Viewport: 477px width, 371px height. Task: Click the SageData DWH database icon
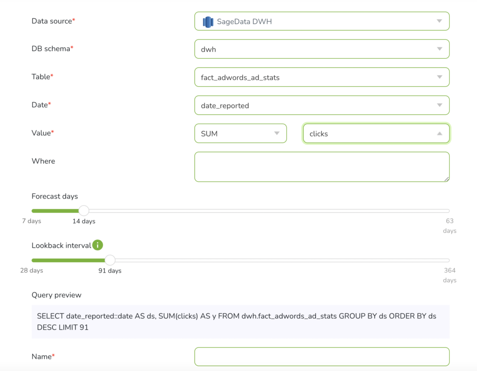pyautogui.click(x=208, y=21)
